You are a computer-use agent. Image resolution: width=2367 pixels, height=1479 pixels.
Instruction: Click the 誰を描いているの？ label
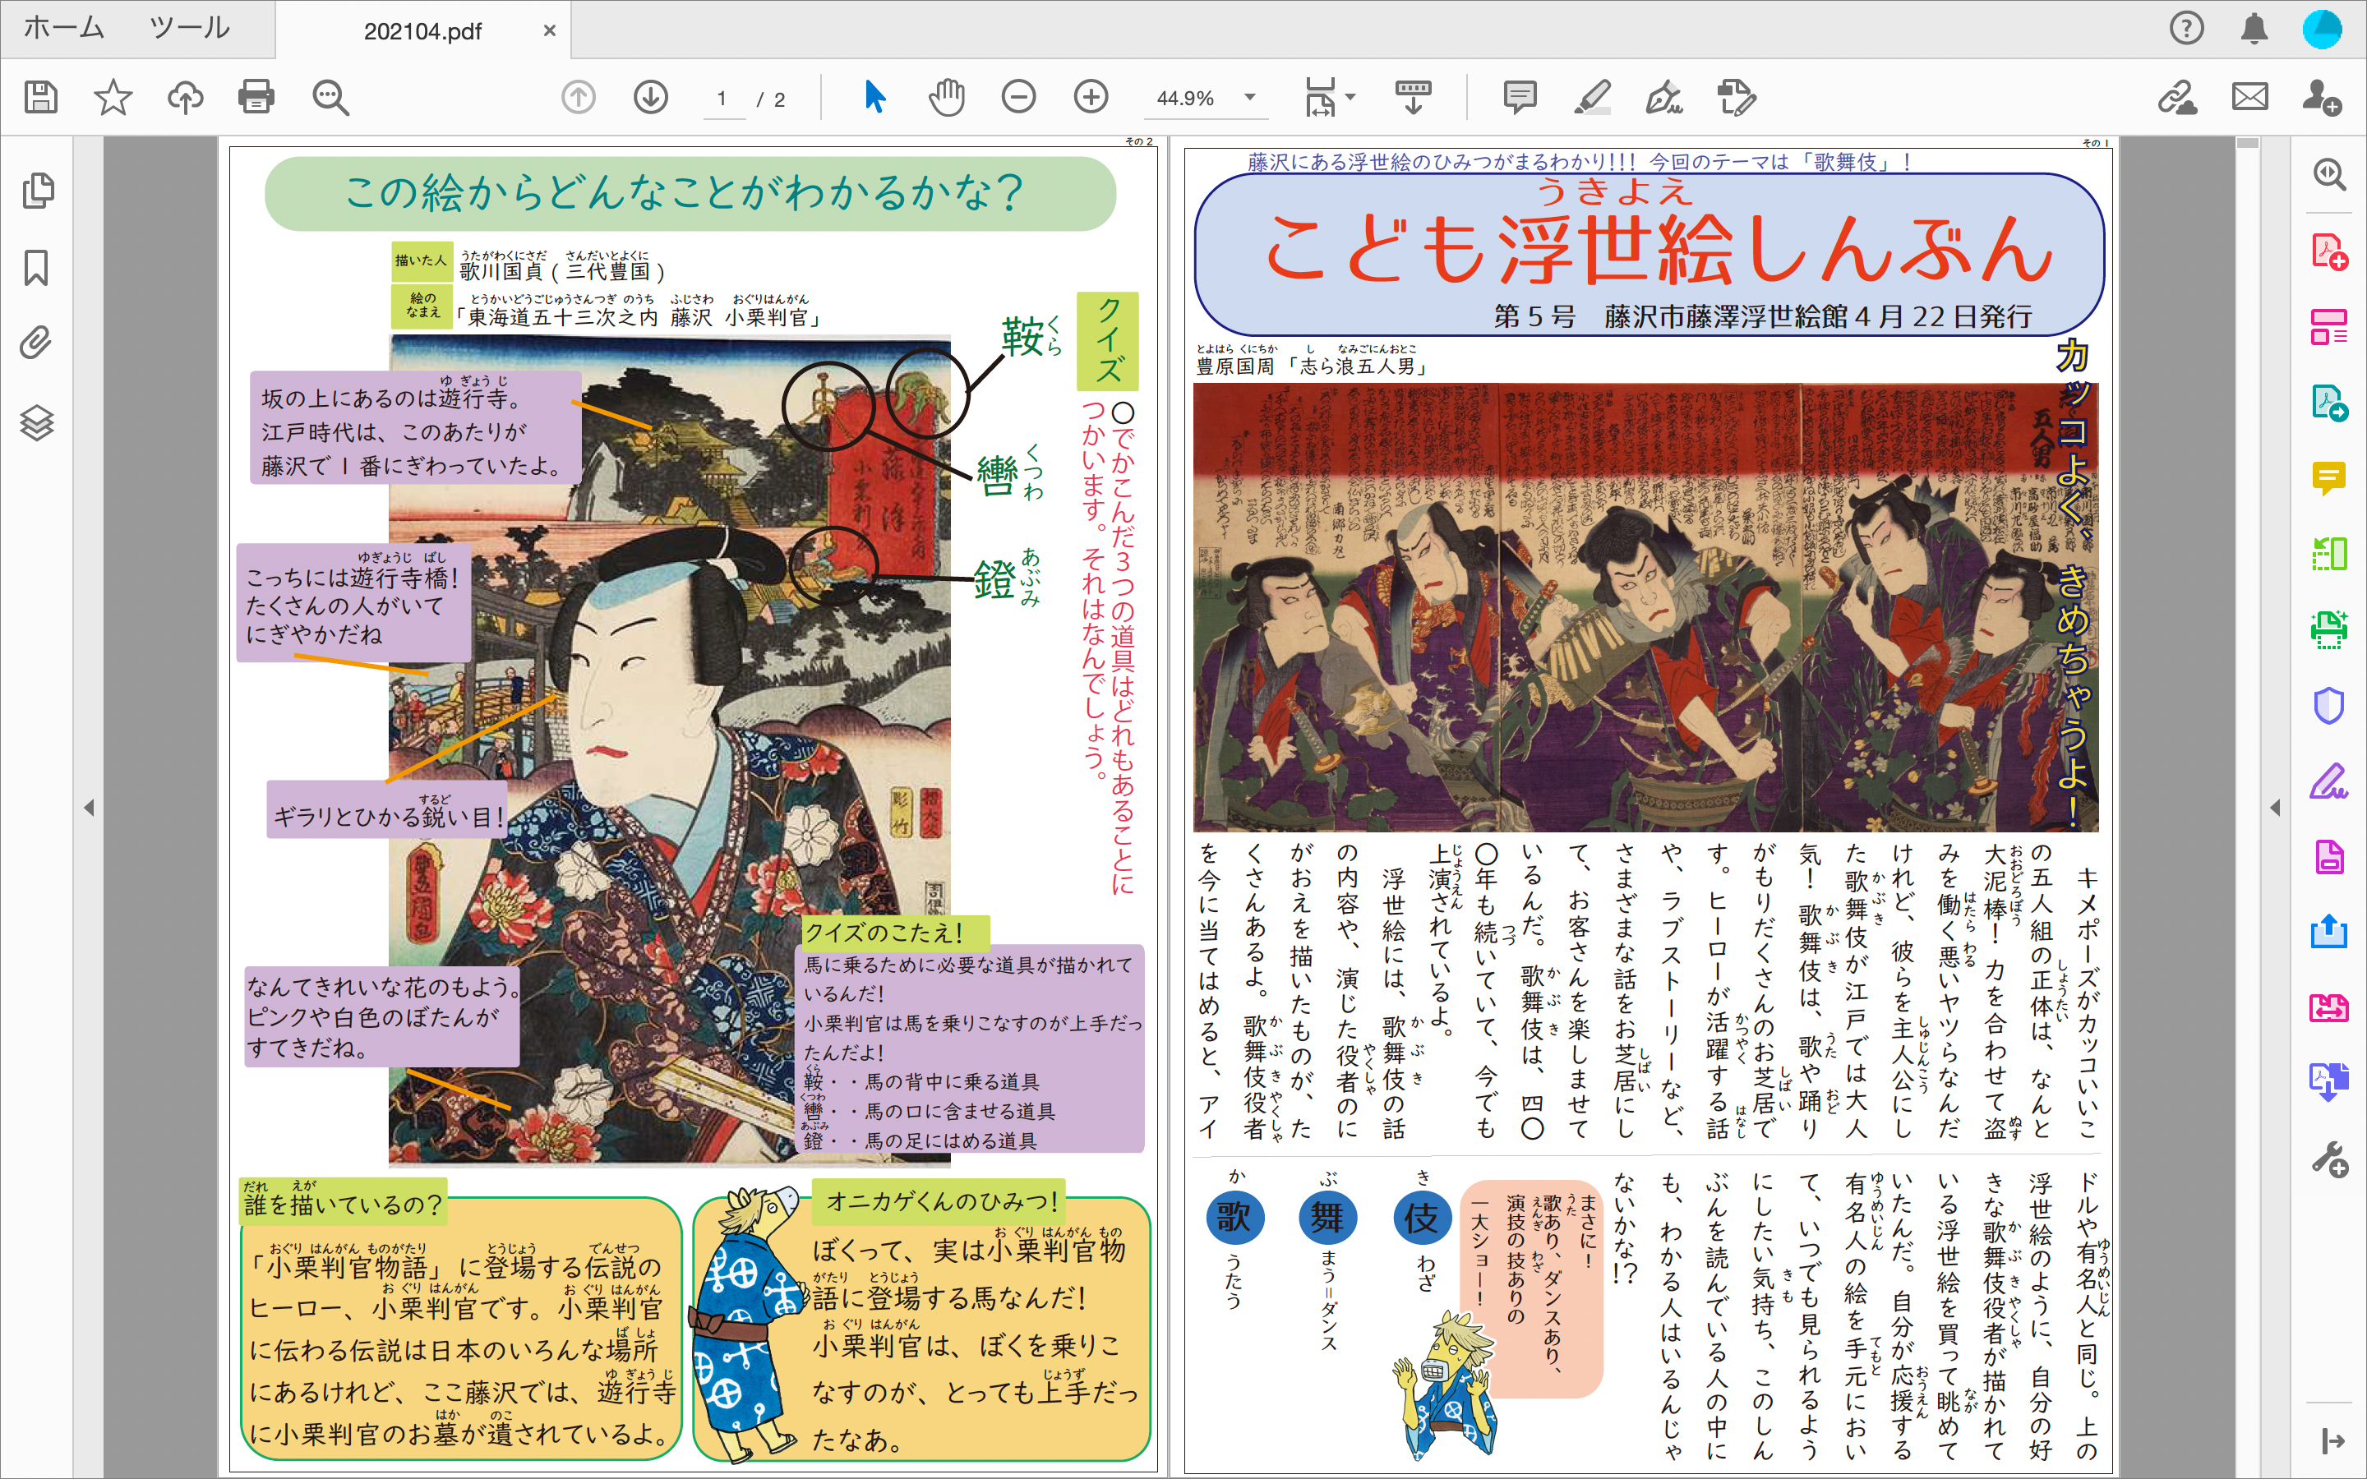pos(344,1203)
